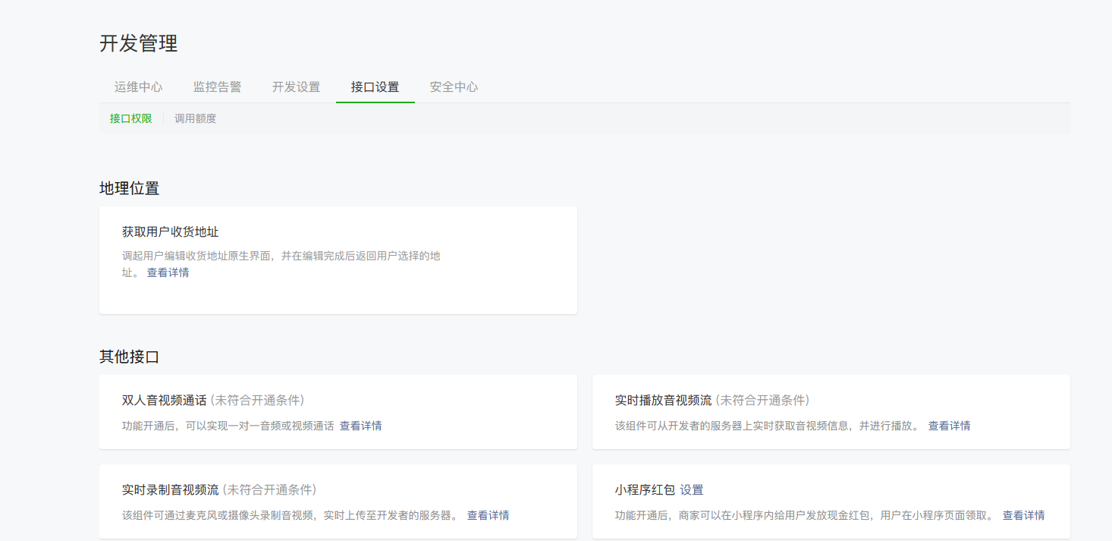Go to the 开发设置 tab

tap(297, 86)
